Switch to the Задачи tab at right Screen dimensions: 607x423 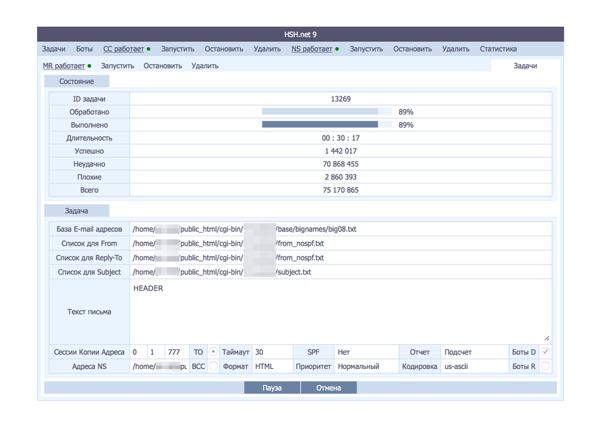coord(525,66)
